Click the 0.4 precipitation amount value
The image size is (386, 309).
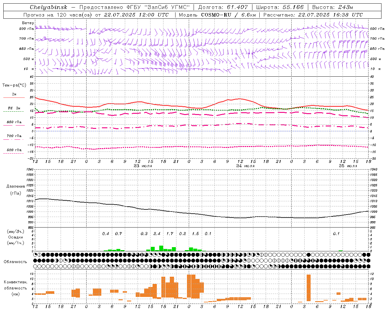click(106, 234)
